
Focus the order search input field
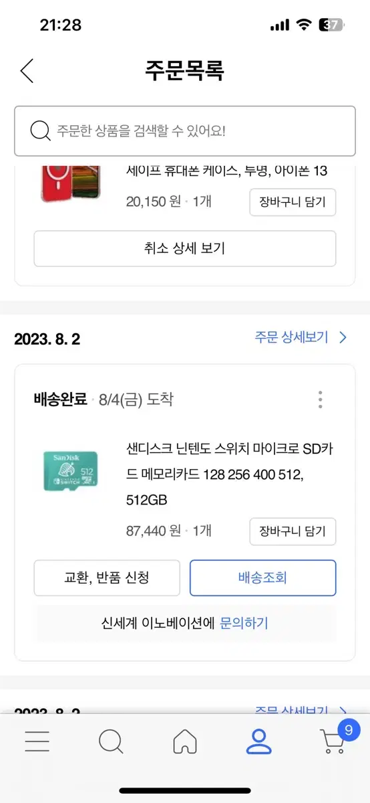pos(185,130)
